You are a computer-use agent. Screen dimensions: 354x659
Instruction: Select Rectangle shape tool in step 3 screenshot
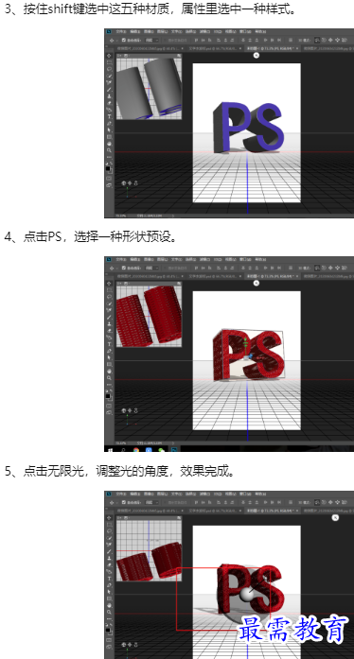pos(109,137)
